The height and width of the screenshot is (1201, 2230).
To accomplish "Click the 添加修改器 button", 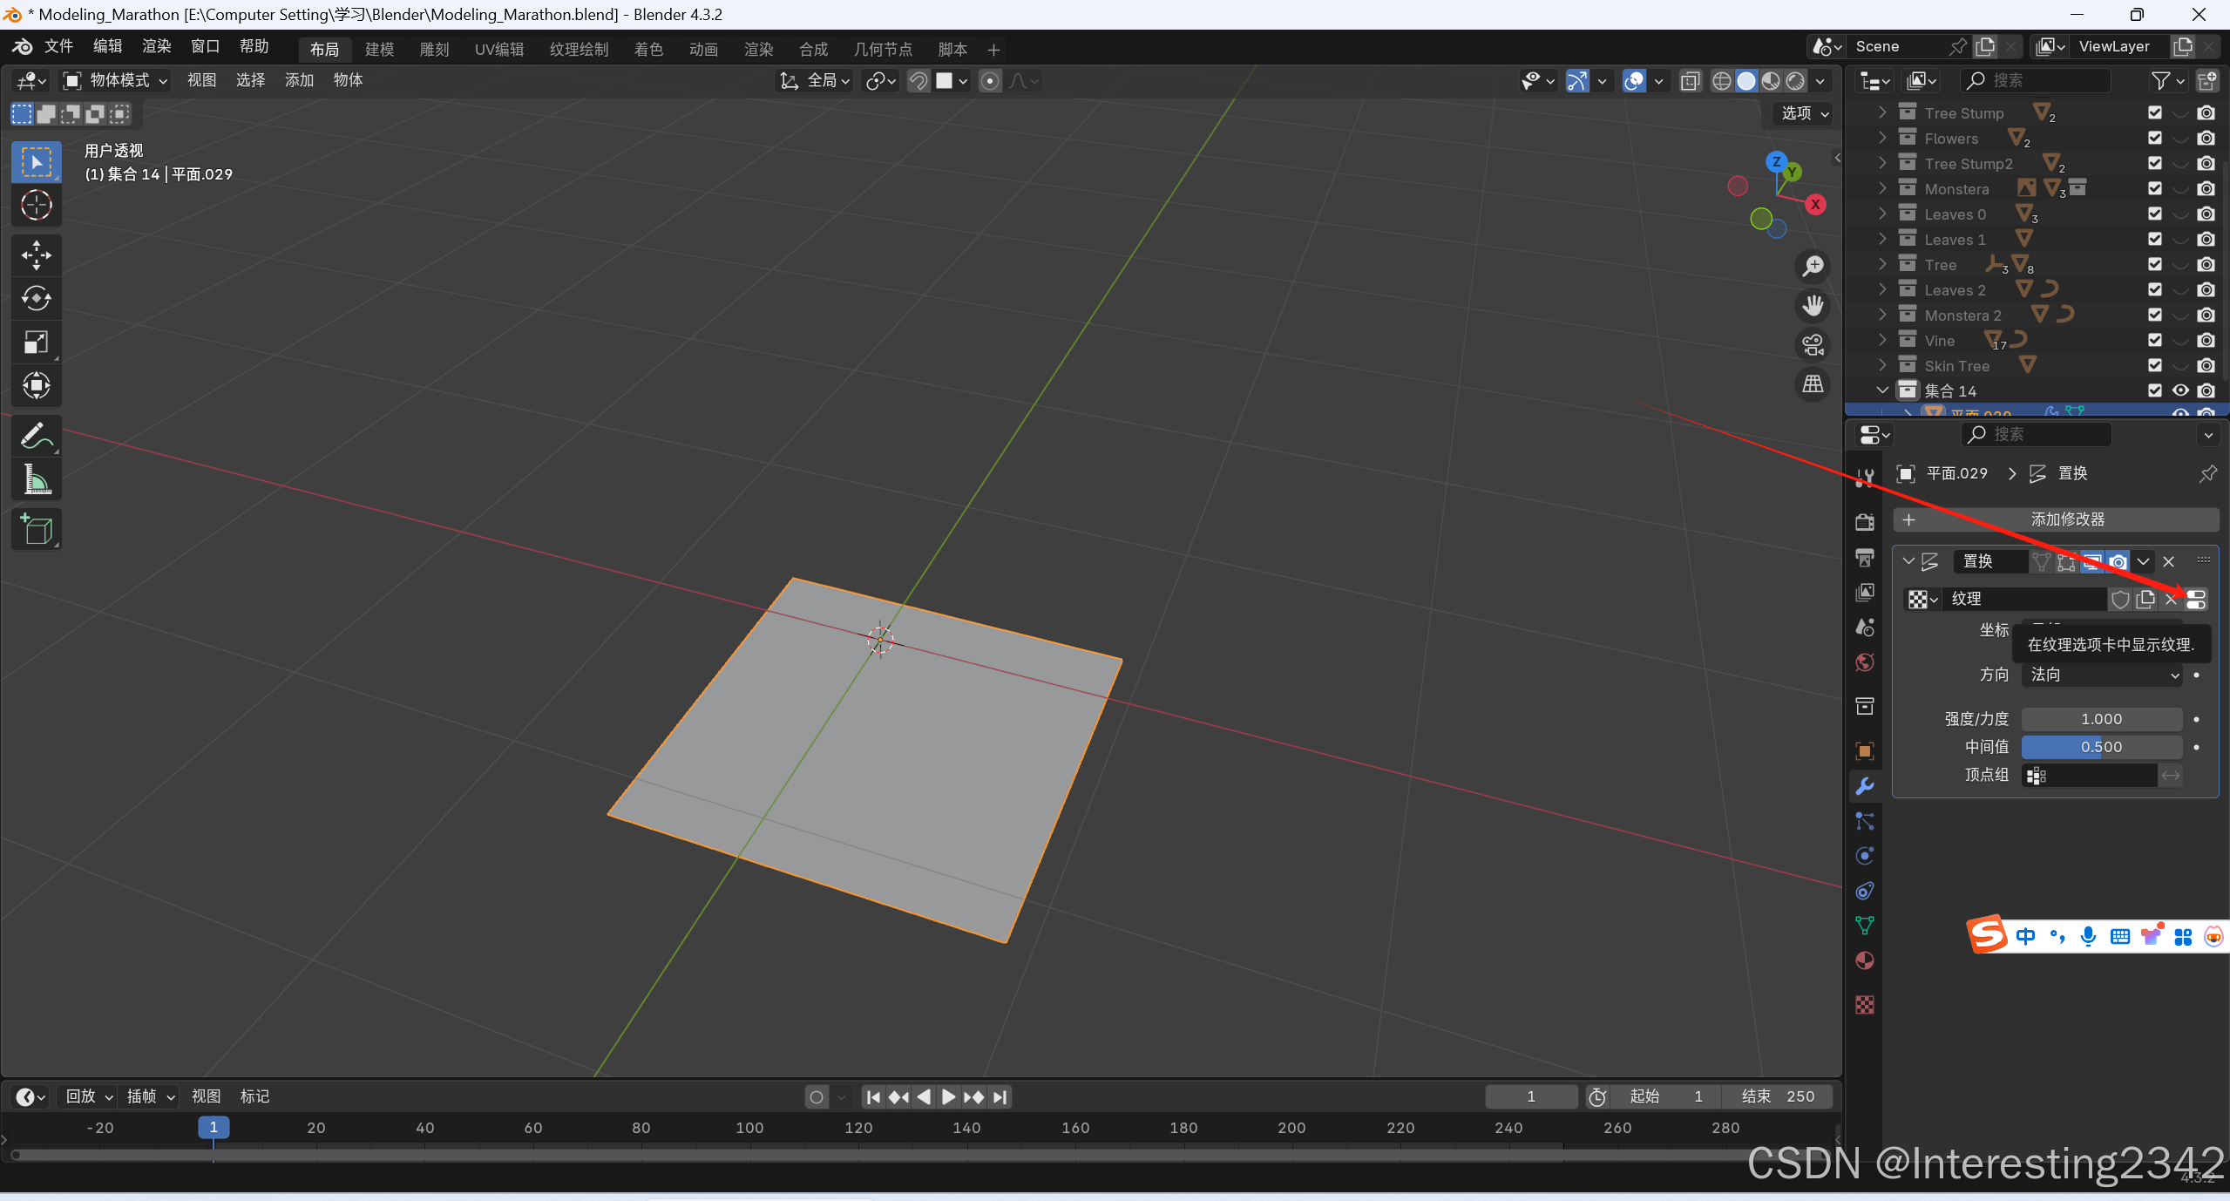I will coord(2057,519).
